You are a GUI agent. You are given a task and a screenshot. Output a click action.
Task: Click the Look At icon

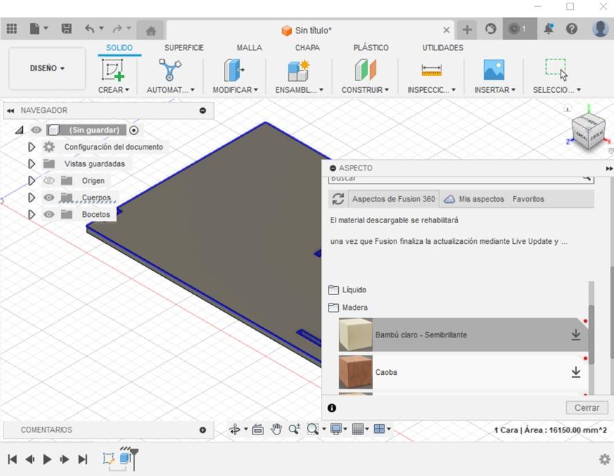click(258, 430)
